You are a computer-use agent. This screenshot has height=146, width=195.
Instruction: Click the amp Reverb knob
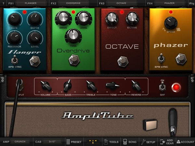pyautogui.click(x=136, y=86)
